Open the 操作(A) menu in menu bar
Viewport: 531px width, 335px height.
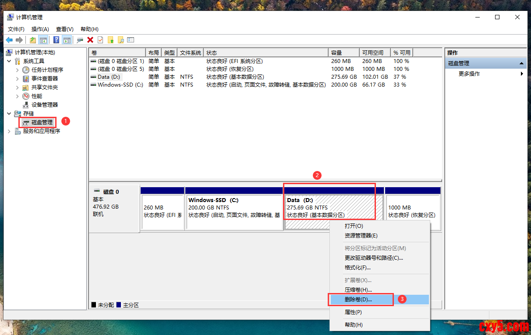click(40, 29)
